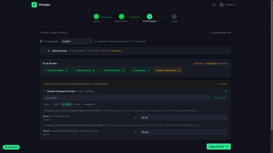Image resolution: width=273 pixels, height=153 pixels.
Task: Collapse Variant Compare At Price section
Action: (45, 91)
